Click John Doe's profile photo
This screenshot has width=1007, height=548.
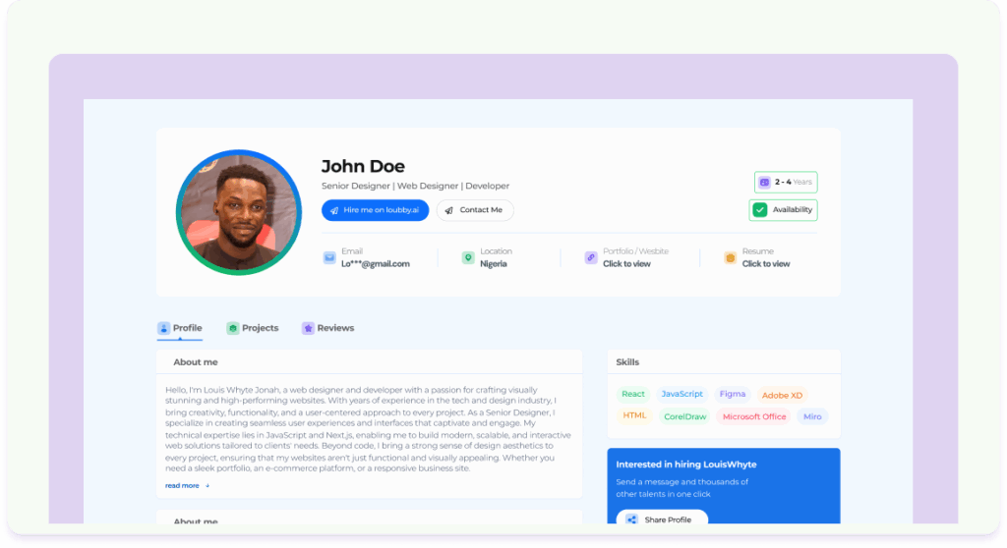point(239,212)
